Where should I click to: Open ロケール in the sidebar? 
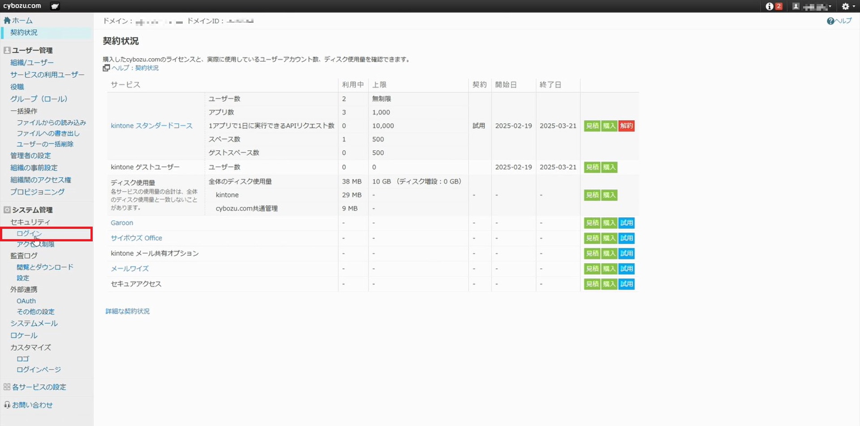[x=24, y=335]
